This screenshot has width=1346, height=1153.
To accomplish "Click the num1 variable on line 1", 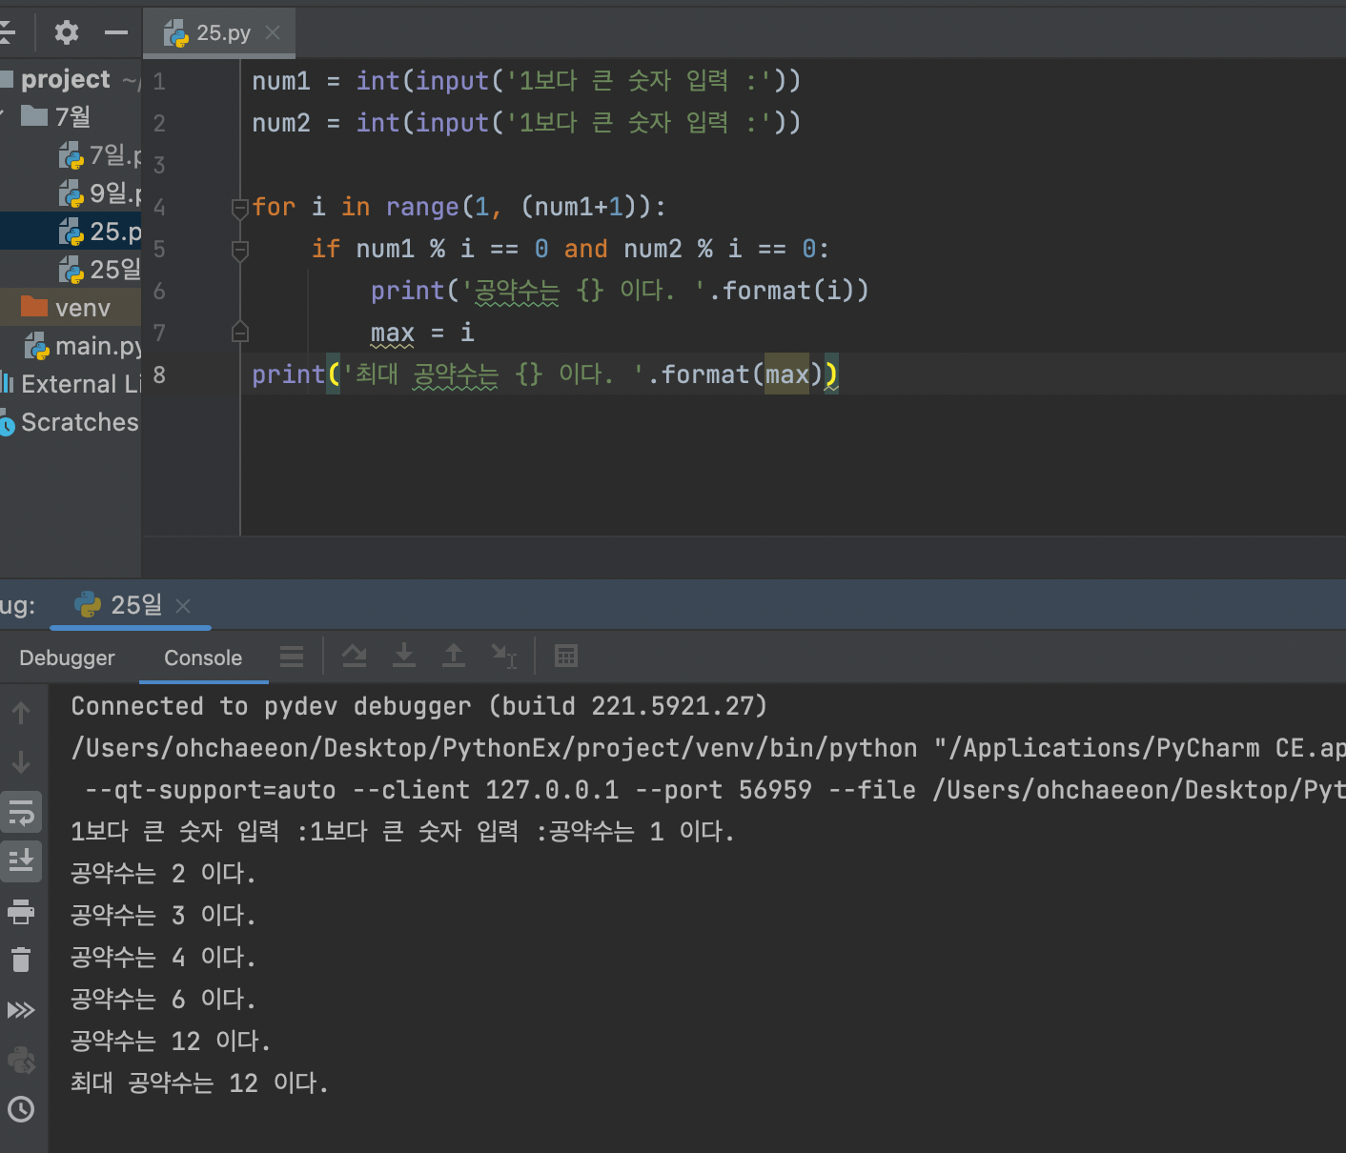I will click(x=281, y=81).
